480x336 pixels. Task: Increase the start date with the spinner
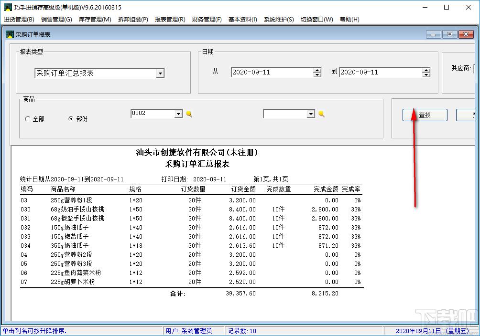click(317, 70)
